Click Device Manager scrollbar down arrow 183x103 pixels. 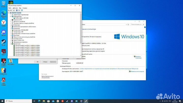click(81, 55)
